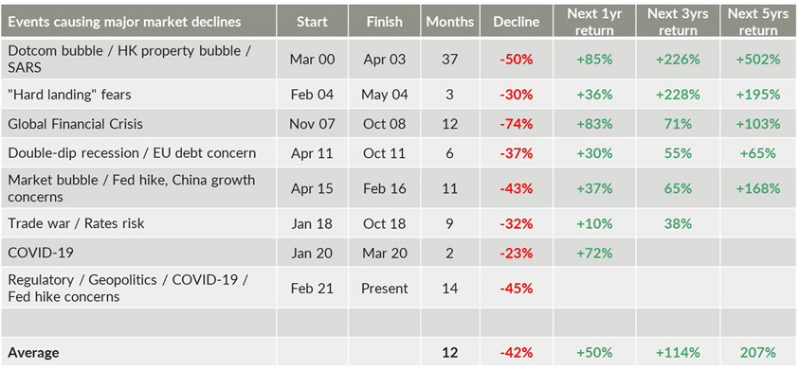Select the Next 1yr return header
The width and height of the screenshot is (799, 369).
594,22
